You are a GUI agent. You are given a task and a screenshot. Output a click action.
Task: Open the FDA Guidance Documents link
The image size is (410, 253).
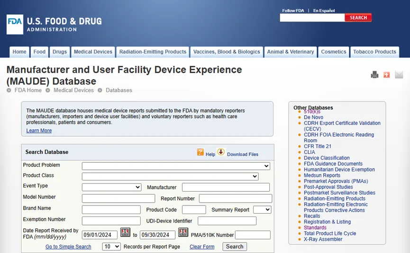pyautogui.click(x=333, y=164)
